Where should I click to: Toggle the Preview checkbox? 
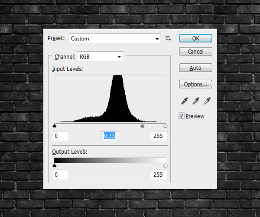click(x=182, y=116)
